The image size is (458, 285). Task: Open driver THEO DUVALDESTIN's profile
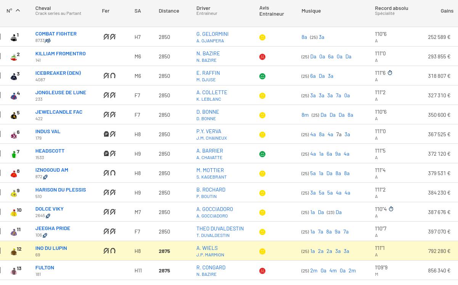(x=220, y=229)
